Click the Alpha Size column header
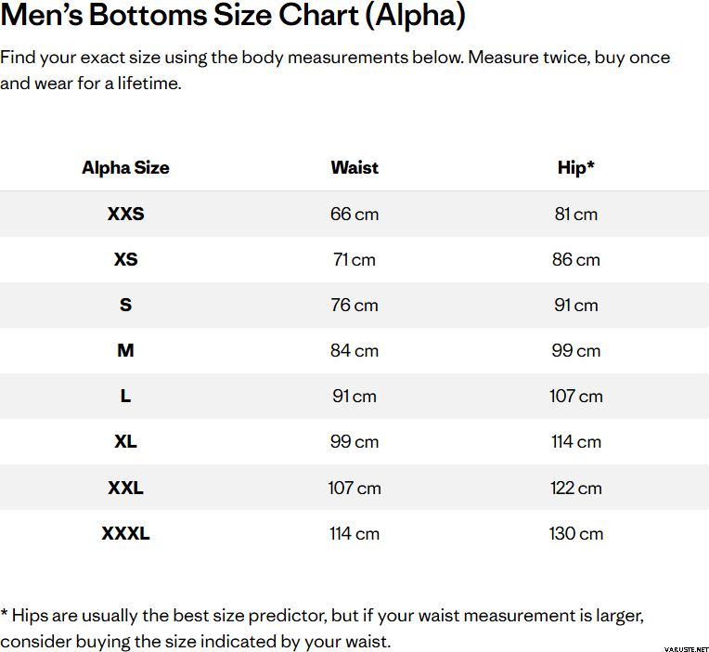The width and height of the screenshot is (709, 652). [125, 168]
